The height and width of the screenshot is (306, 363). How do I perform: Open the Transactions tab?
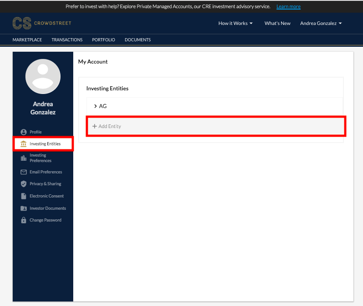pos(67,40)
